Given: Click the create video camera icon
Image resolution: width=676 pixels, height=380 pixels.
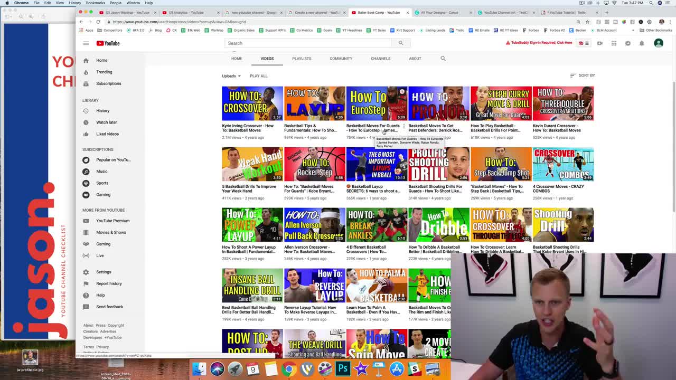Looking at the screenshot, I should pyautogui.click(x=600, y=43).
